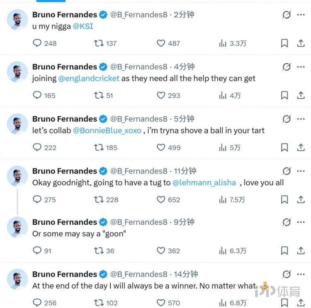Open more options on the 14分钟 tweet
This screenshot has width=311, height=308.
(x=301, y=274)
